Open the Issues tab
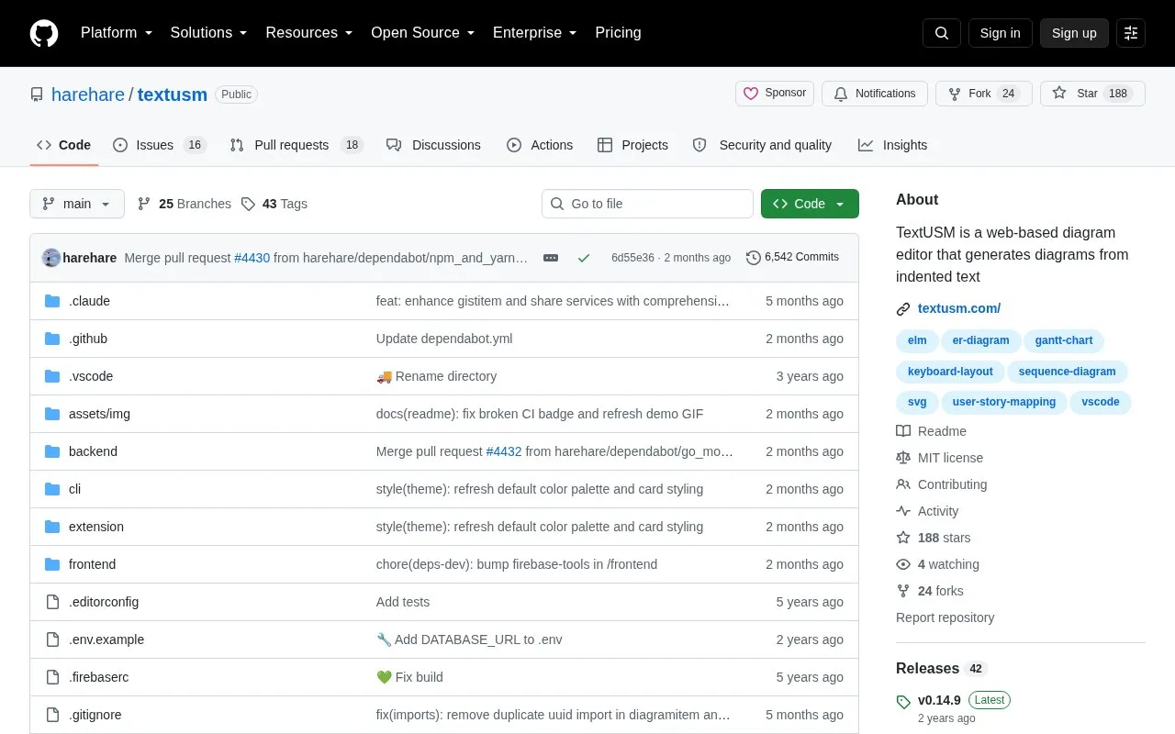Image resolution: width=1175 pixels, height=734 pixels. pyautogui.click(x=160, y=145)
